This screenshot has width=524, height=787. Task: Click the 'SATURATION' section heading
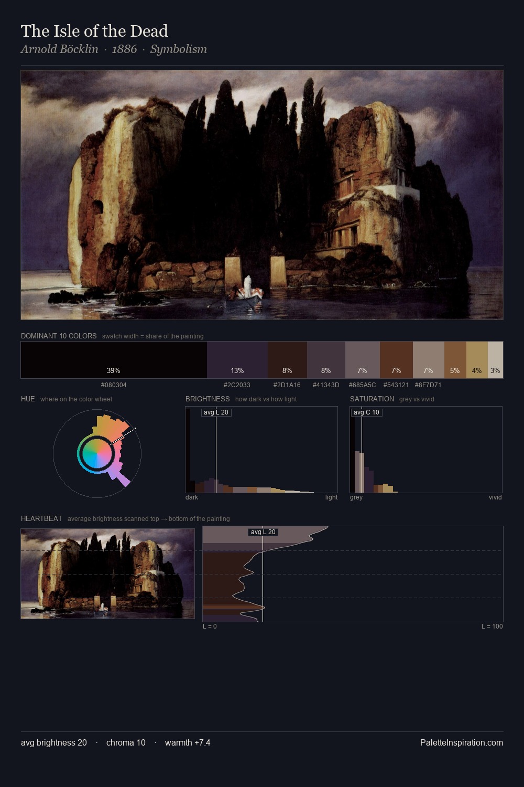[372, 399]
